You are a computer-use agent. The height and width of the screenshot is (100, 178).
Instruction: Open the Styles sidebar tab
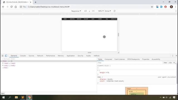(100, 59)
